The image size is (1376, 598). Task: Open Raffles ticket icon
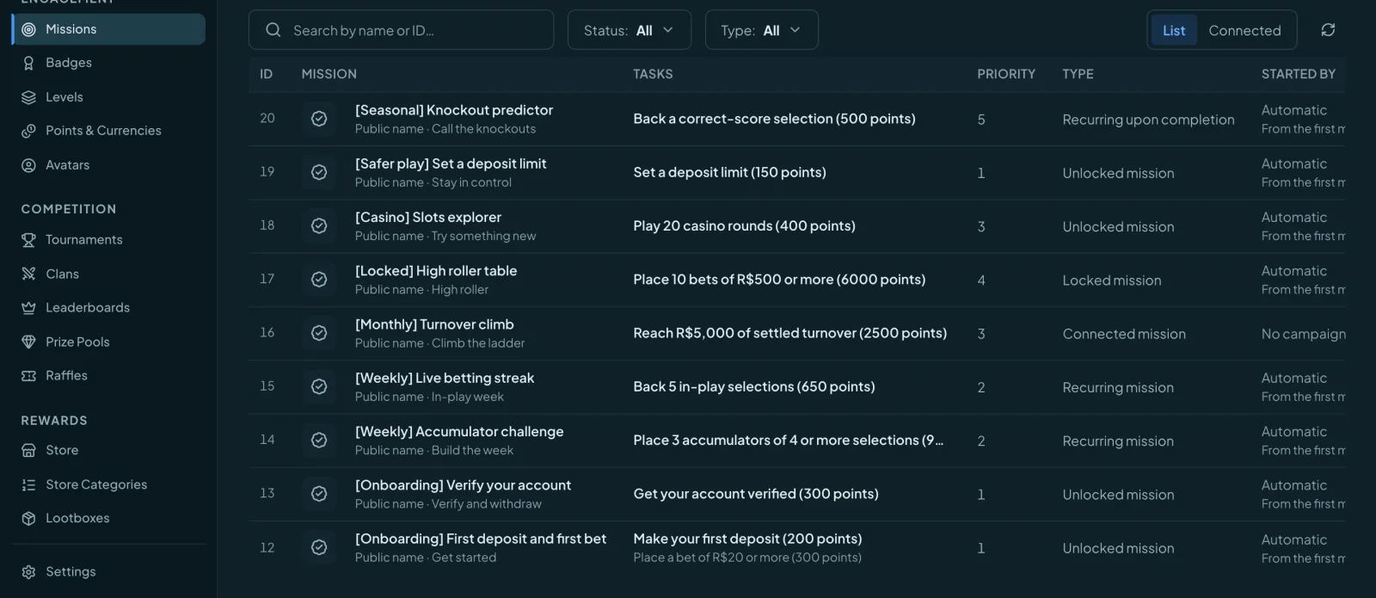[28, 376]
